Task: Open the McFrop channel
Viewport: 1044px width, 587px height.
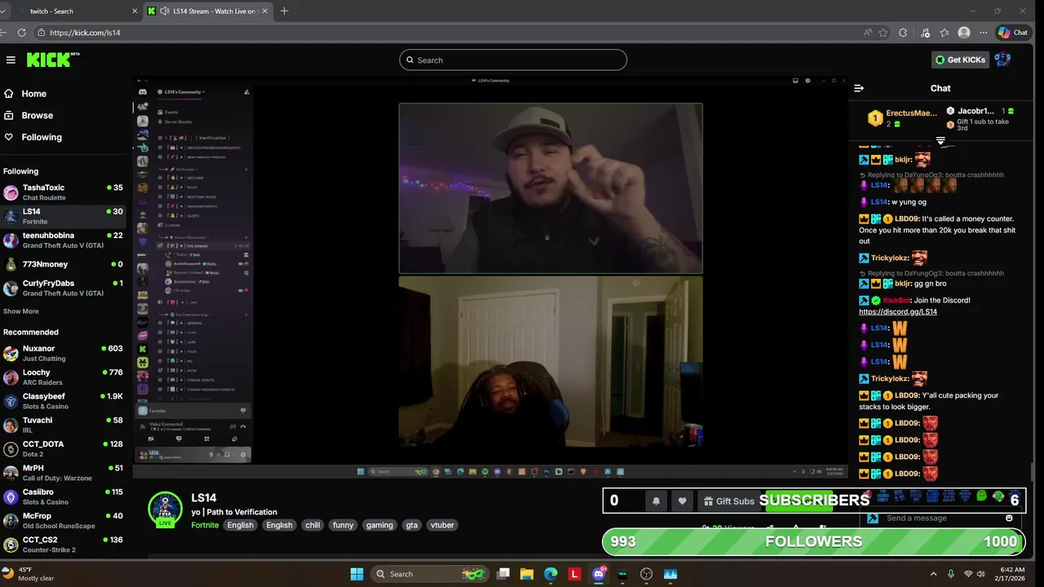Action: coord(64,520)
